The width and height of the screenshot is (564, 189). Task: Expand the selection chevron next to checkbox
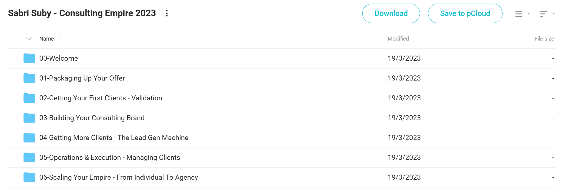pos(29,39)
